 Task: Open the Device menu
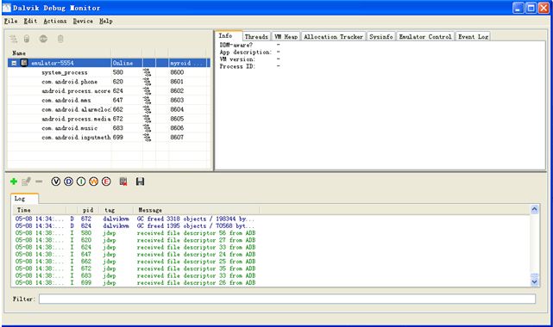point(83,22)
